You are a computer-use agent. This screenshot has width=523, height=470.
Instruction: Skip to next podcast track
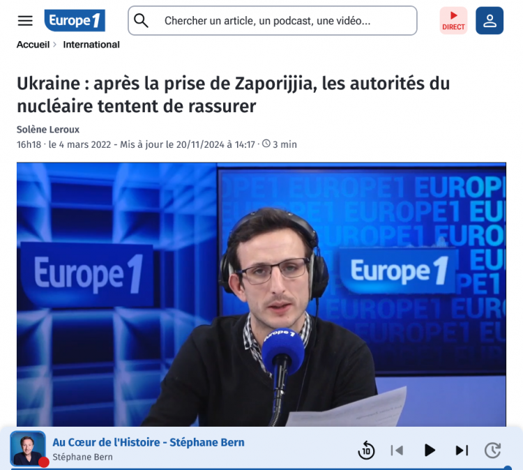pos(462,450)
